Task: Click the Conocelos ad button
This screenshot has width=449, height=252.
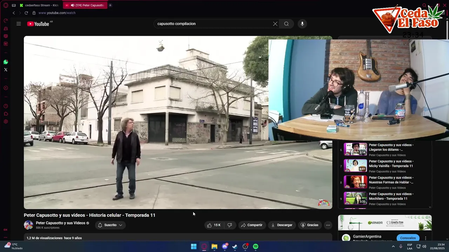Action: click(408, 238)
